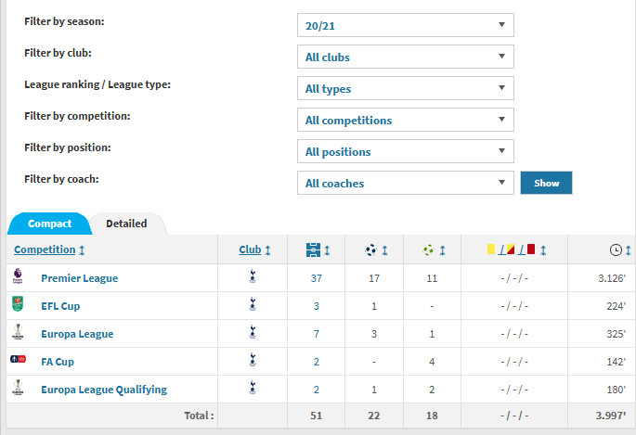Click the EFL Cup logo icon
Image resolution: width=636 pixels, height=435 pixels.
(17, 305)
